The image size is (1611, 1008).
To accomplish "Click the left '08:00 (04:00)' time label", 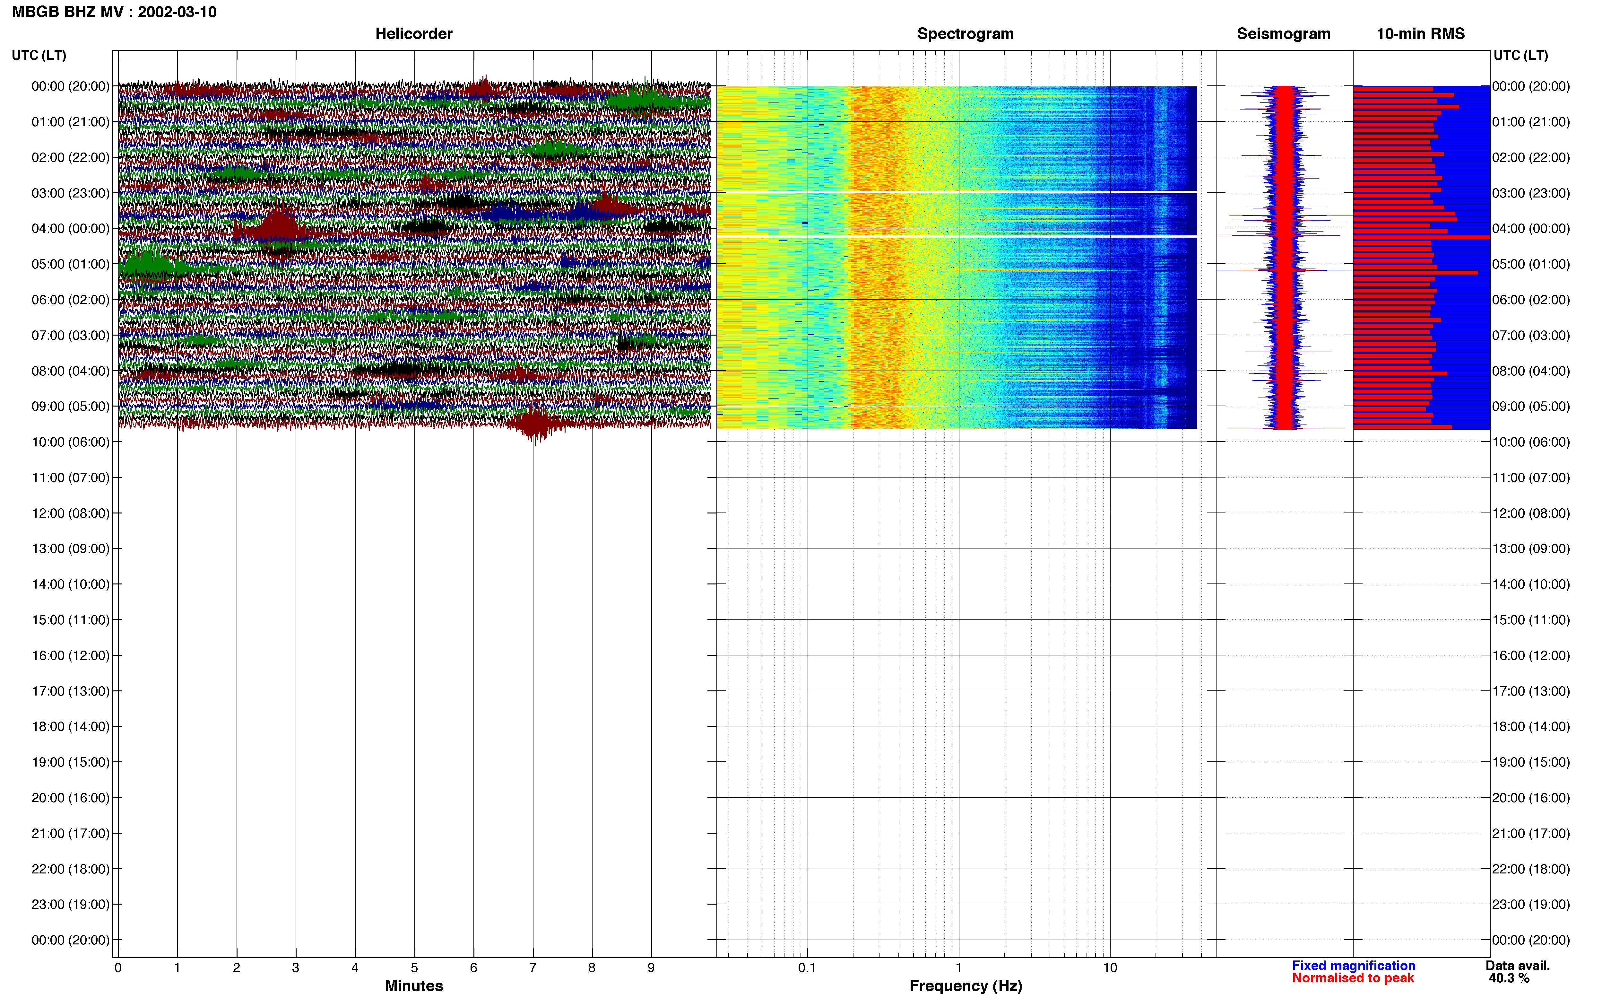I will pyautogui.click(x=71, y=371).
